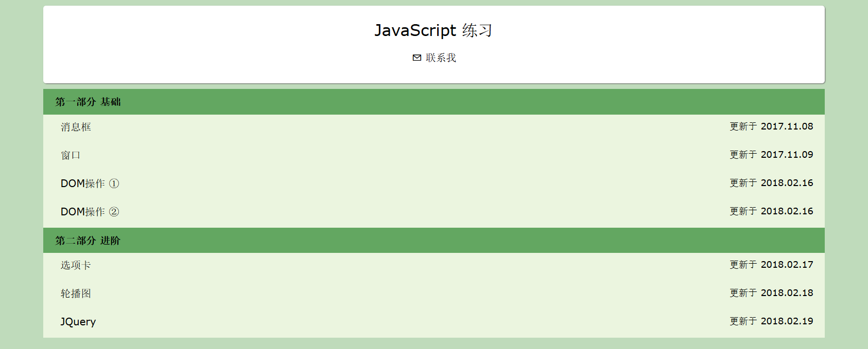Click the 2018.02.18 date beside 轮播图
This screenshot has height=349, width=868.
(x=771, y=293)
